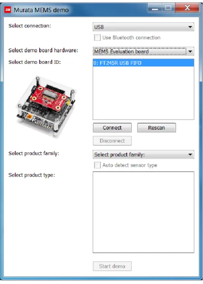Click the Start demo button
The height and width of the screenshot is (284, 203).
(x=112, y=266)
